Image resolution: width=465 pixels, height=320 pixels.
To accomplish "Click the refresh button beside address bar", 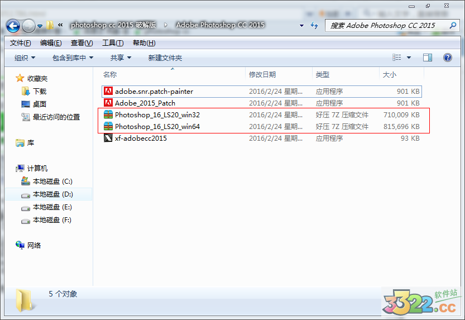I will [x=314, y=26].
